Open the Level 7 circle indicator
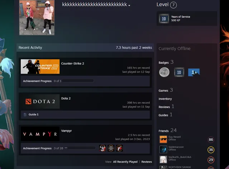This screenshot has height=169, width=229. click(173, 5)
